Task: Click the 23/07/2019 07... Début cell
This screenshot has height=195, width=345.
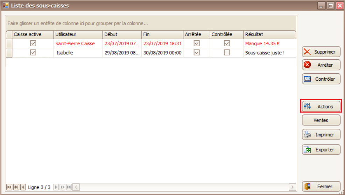Action: [122, 43]
